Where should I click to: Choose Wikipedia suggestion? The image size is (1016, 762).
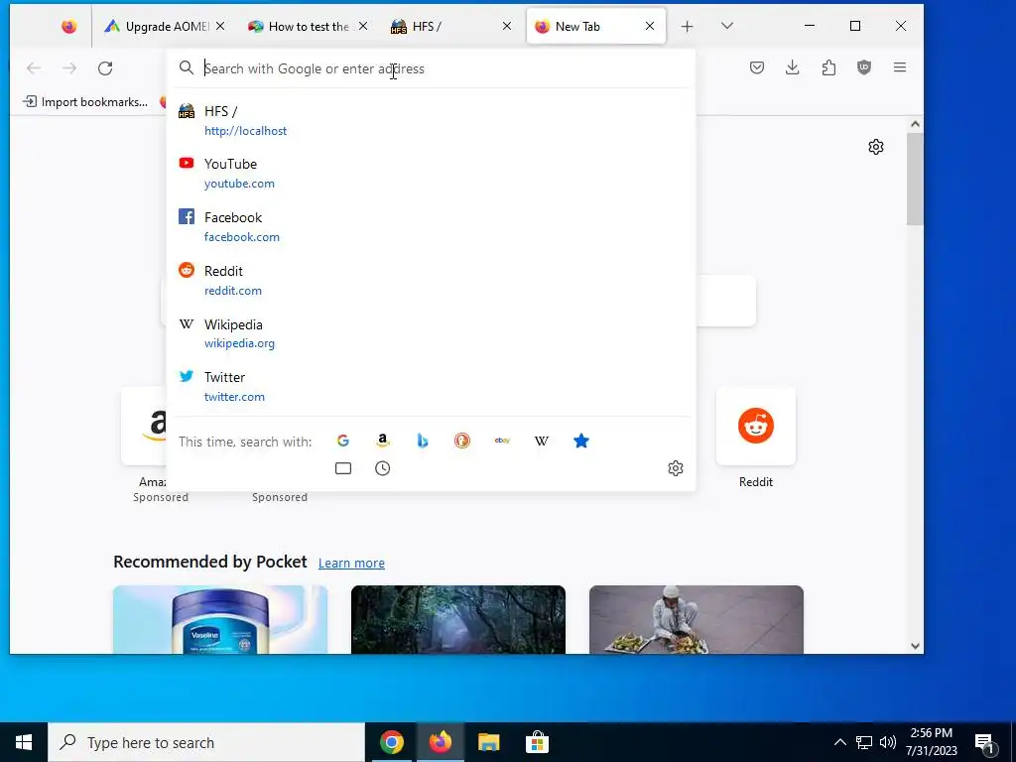[431, 333]
